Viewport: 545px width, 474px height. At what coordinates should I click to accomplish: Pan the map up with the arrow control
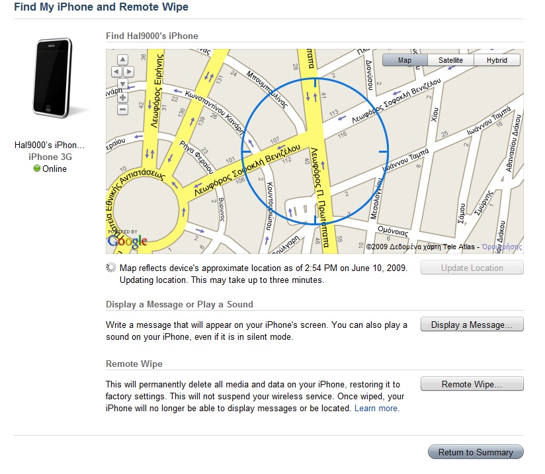(x=122, y=59)
